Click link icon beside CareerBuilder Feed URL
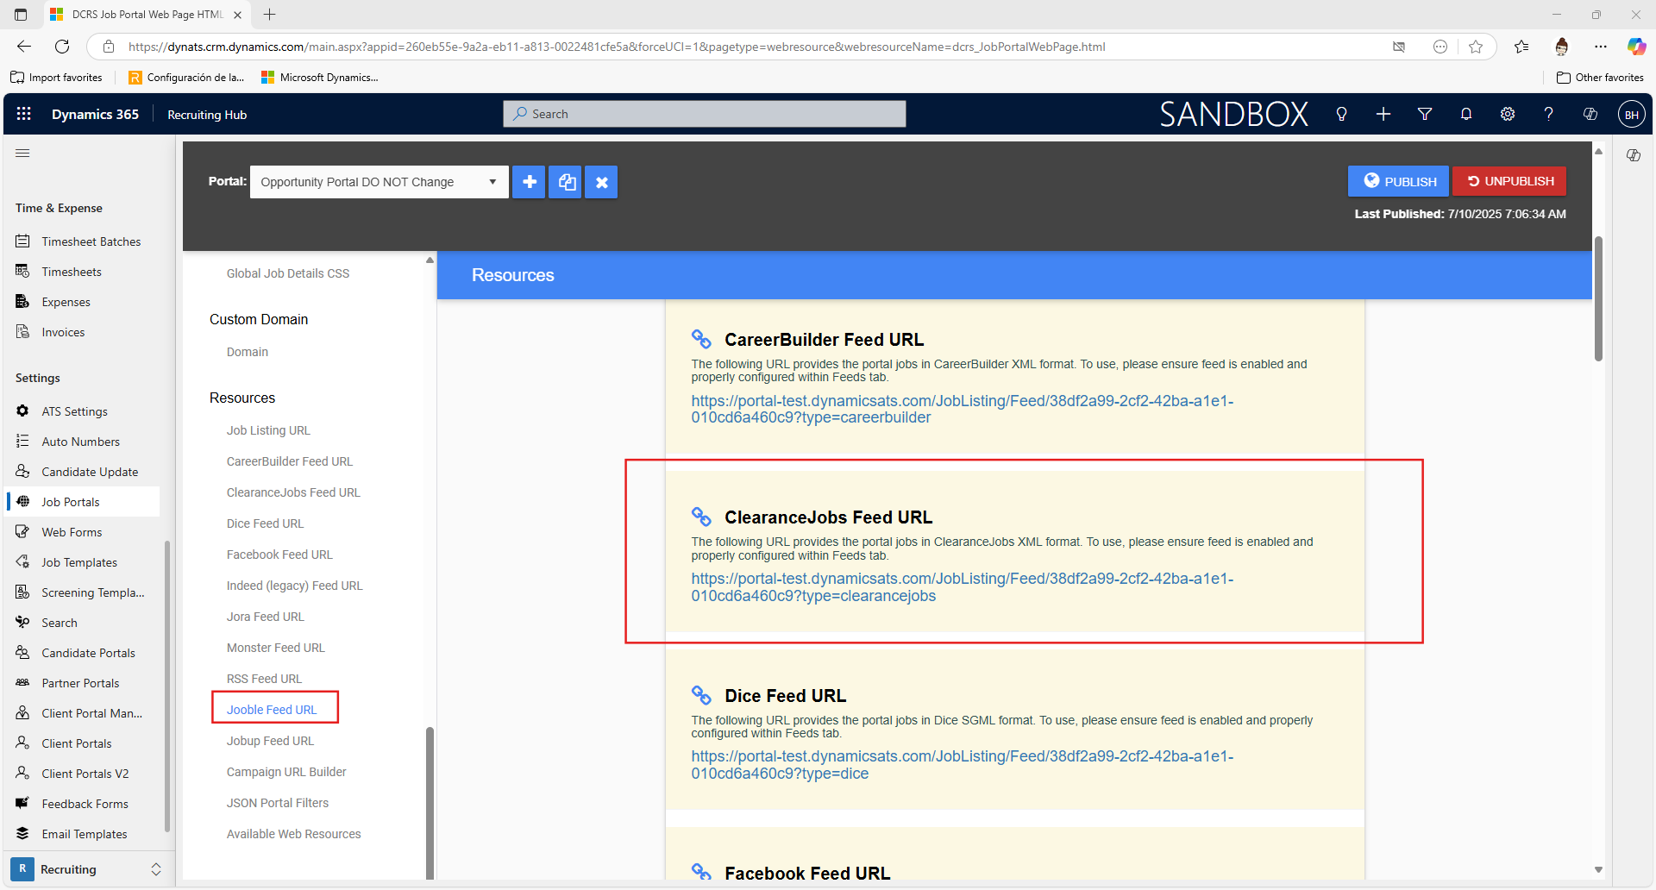 (x=701, y=339)
